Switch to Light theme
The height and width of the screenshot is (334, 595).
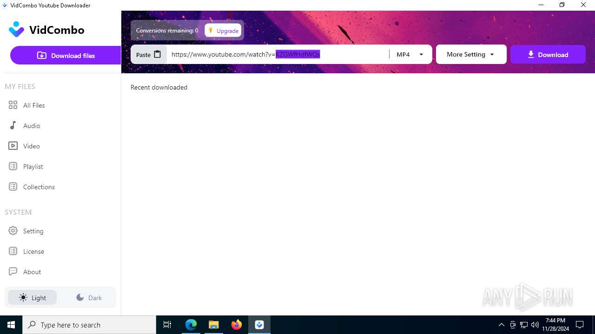33,297
